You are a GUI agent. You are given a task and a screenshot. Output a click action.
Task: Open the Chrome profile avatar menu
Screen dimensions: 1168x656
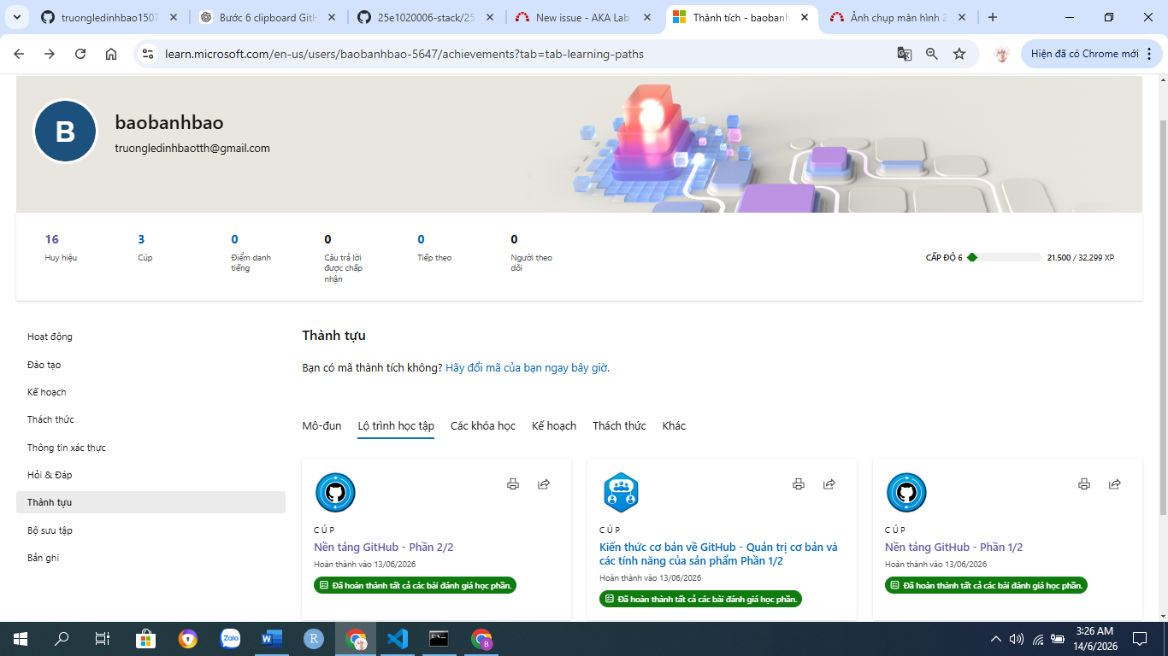(x=1001, y=54)
